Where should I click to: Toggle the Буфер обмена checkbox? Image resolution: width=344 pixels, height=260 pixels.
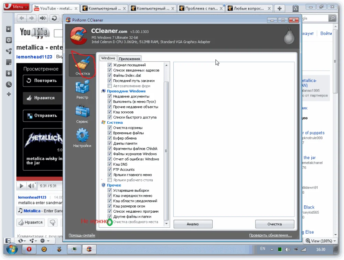click(x=110, y=138)
